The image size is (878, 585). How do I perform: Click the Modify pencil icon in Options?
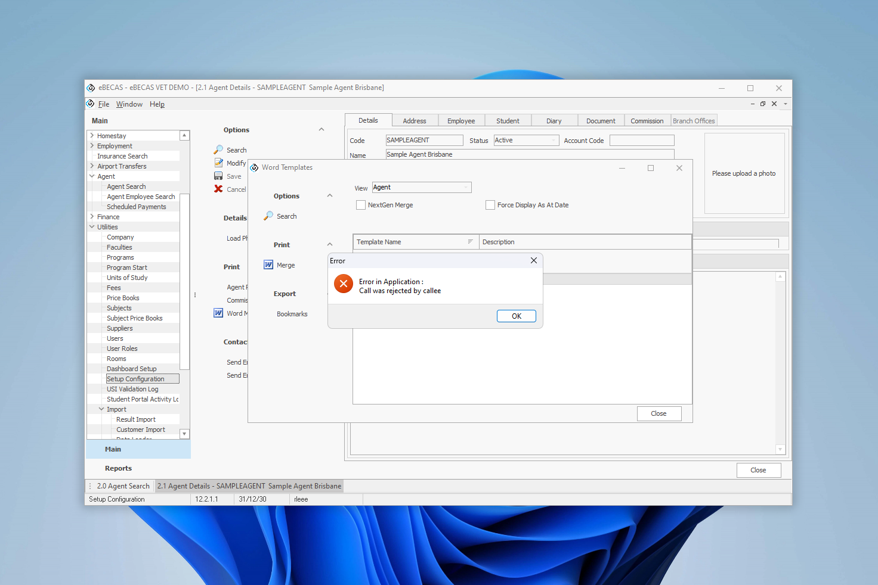pos(218,163)
